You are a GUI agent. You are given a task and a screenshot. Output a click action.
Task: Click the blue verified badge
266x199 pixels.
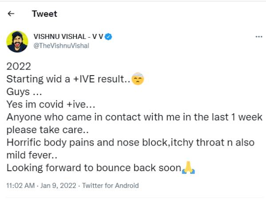click(x=108, y=37)
